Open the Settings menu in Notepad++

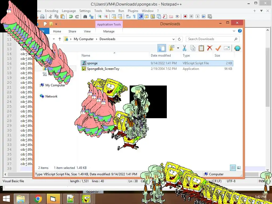click(85, 11)
